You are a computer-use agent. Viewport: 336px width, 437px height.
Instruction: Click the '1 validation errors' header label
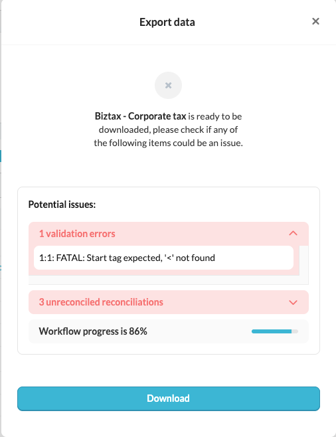point(77,234)
